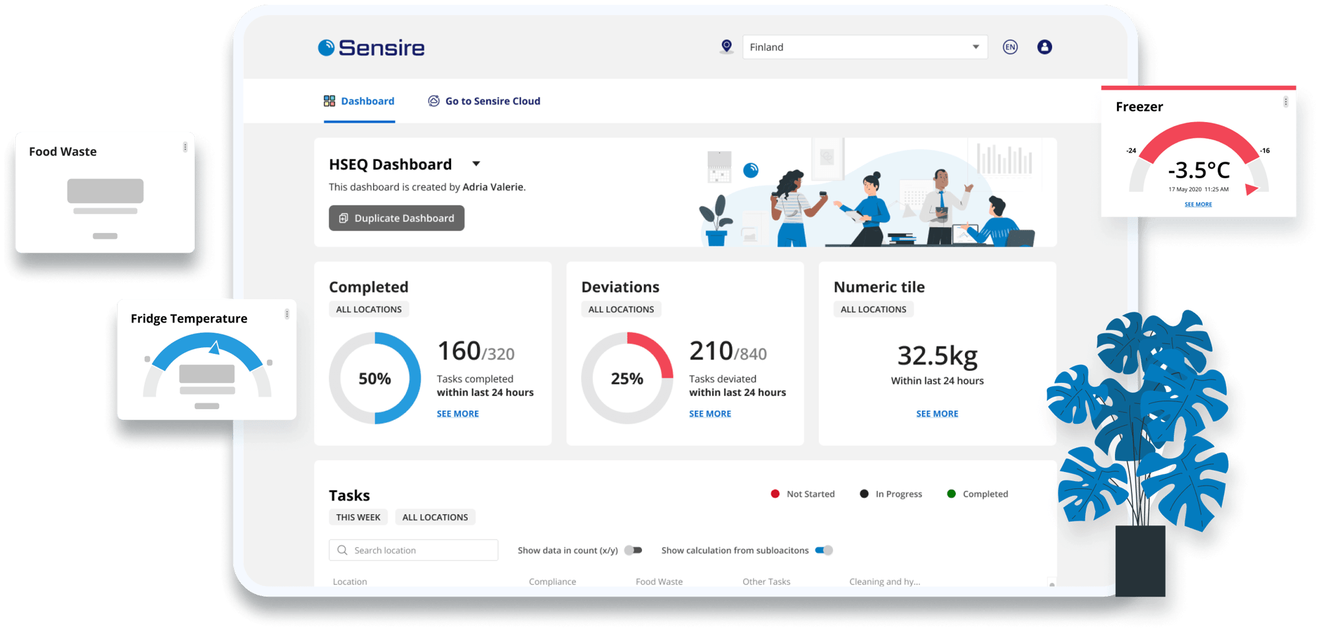Click the 25% deviations donut chart
The height and width of the screenshot is (631, 1321).
627,378
